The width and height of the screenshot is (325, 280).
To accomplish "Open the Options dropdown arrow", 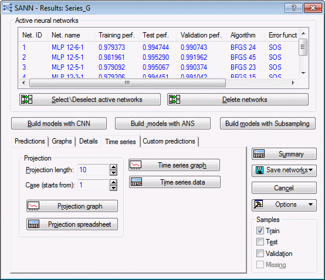I will [x=310, y=204].
